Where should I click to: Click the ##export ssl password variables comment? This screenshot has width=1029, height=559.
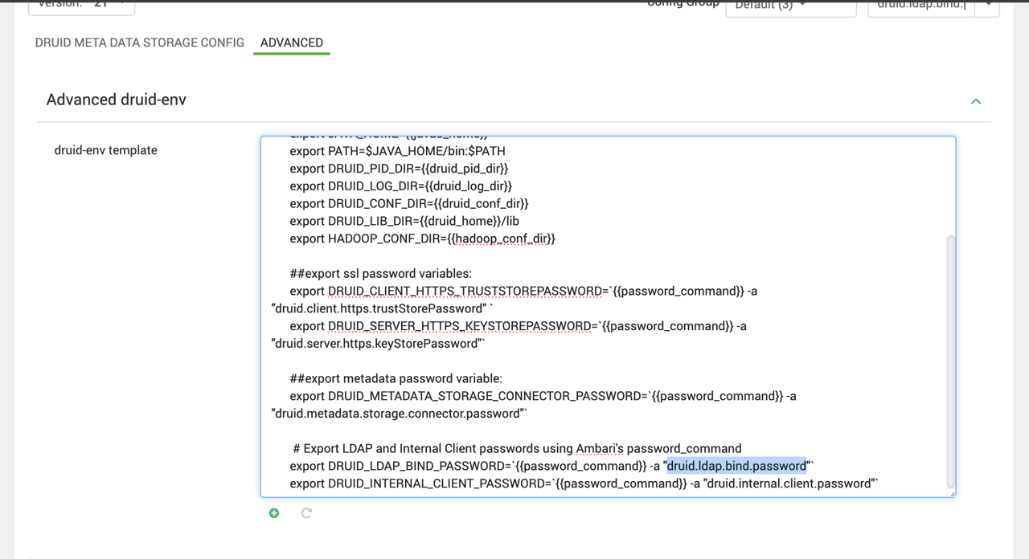380,274
